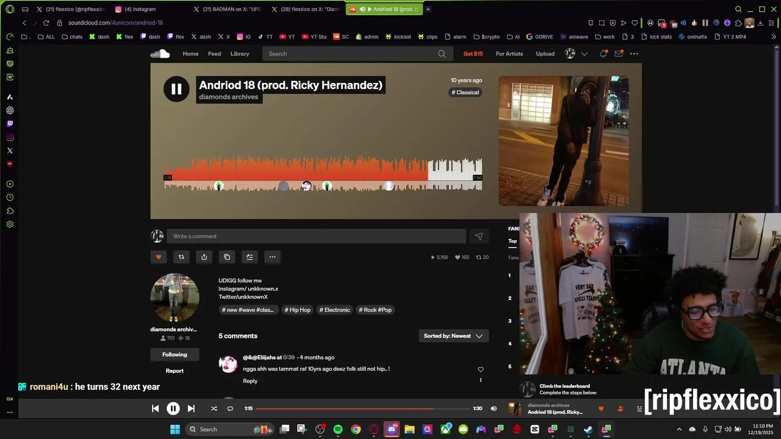The image size is (781, 439).
Task: Mute volume in bottom player
Action: (494, 409)
